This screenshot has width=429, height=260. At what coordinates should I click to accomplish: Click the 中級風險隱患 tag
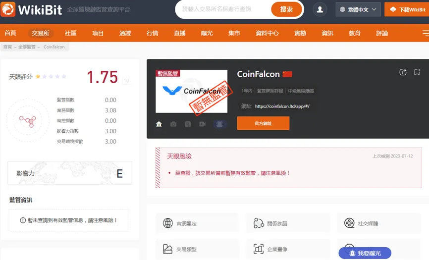coord(301,91)
